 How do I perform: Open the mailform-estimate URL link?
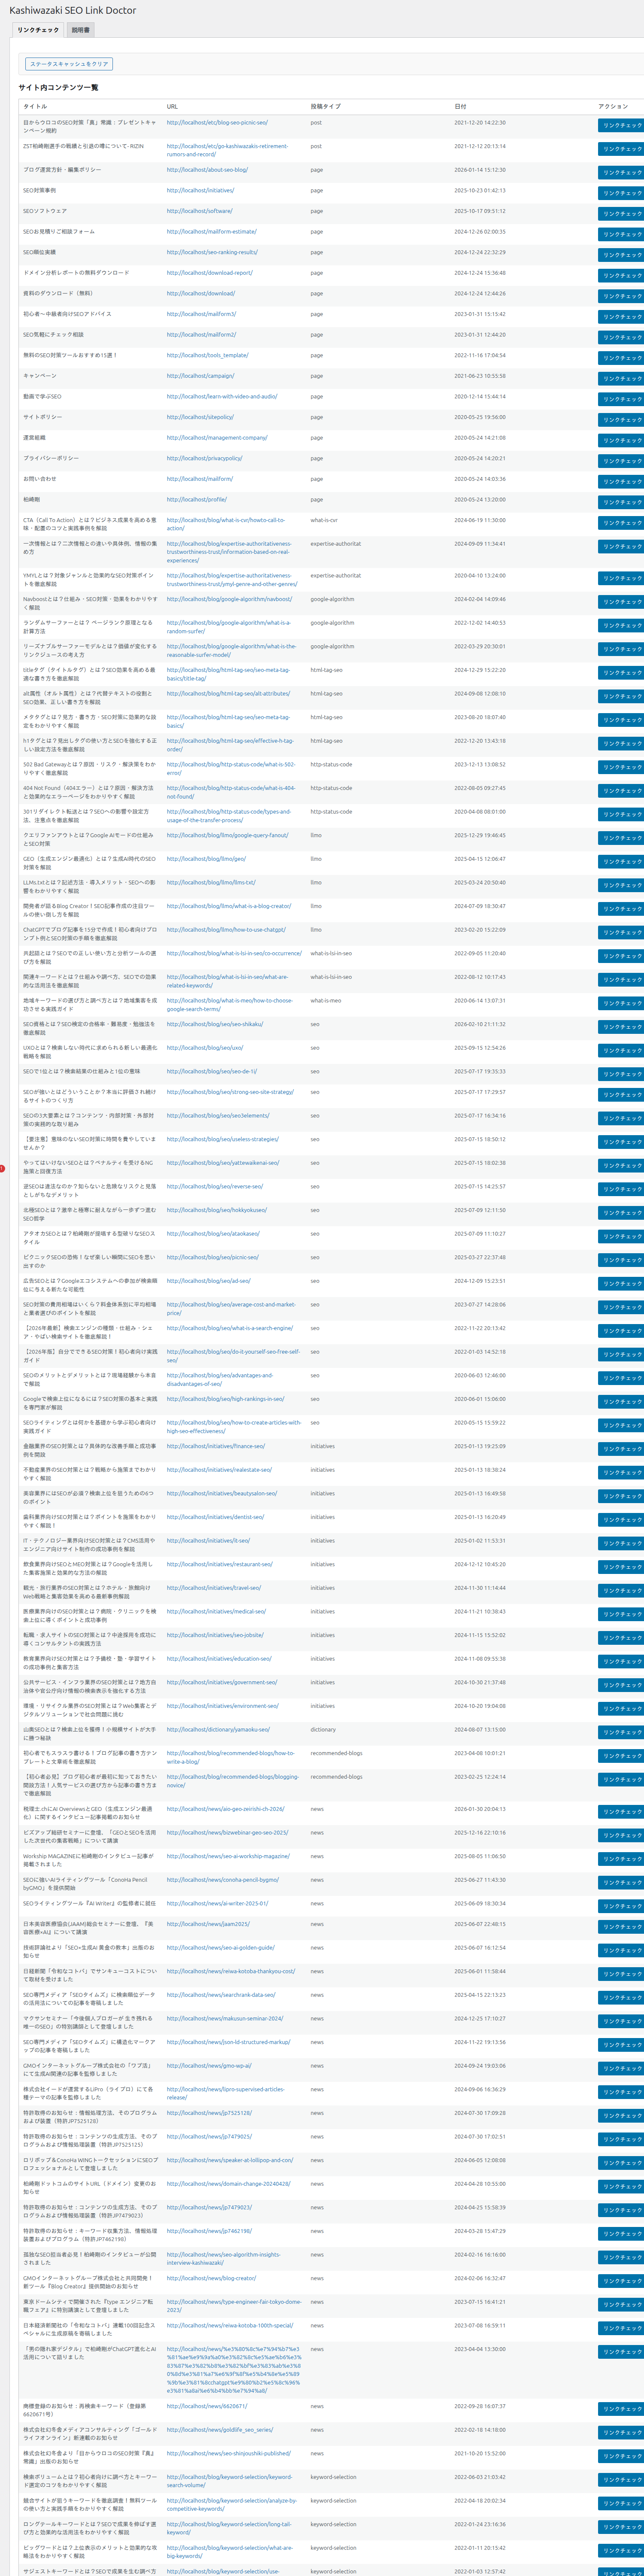[211, 232]
